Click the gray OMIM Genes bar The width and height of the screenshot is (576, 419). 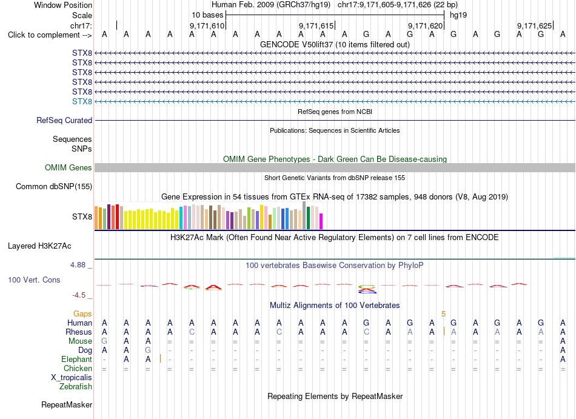pos(335,168)
